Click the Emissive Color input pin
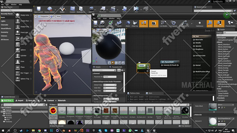The width and height of the screenshot is (237, 133). 194,56
